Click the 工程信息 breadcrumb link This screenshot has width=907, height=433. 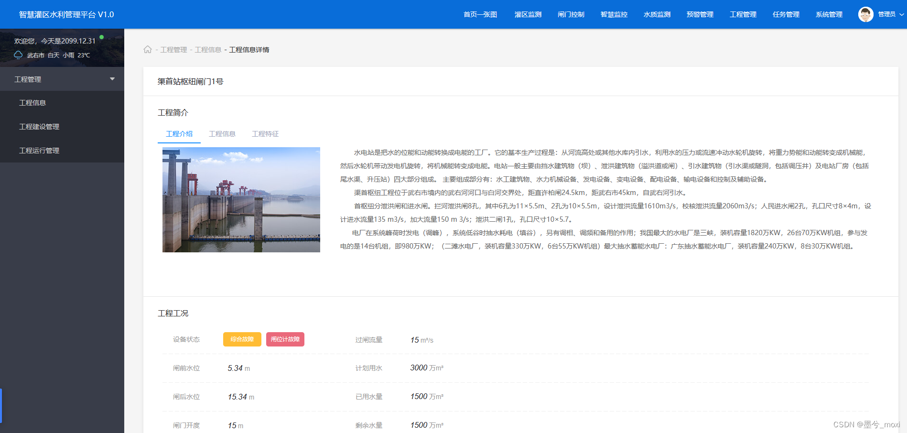208,49
